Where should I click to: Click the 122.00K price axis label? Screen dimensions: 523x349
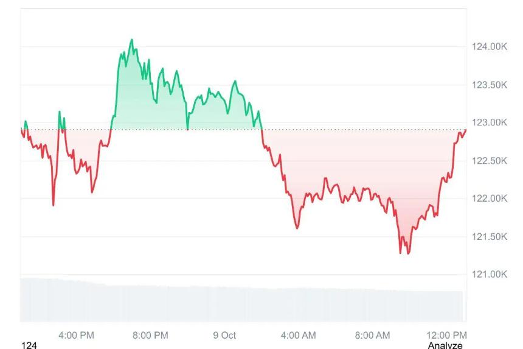[x=489, y=199]
